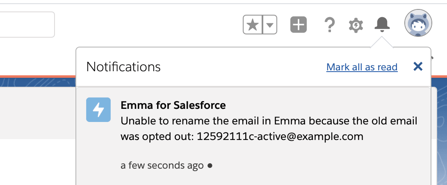Open the Favorites list dropdown arrow
The height and width of the screenshot is (185, 447).
click(270, 25)
